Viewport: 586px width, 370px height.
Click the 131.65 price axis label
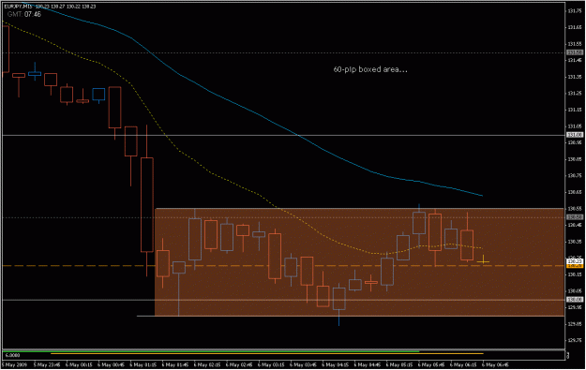point(575,27)
